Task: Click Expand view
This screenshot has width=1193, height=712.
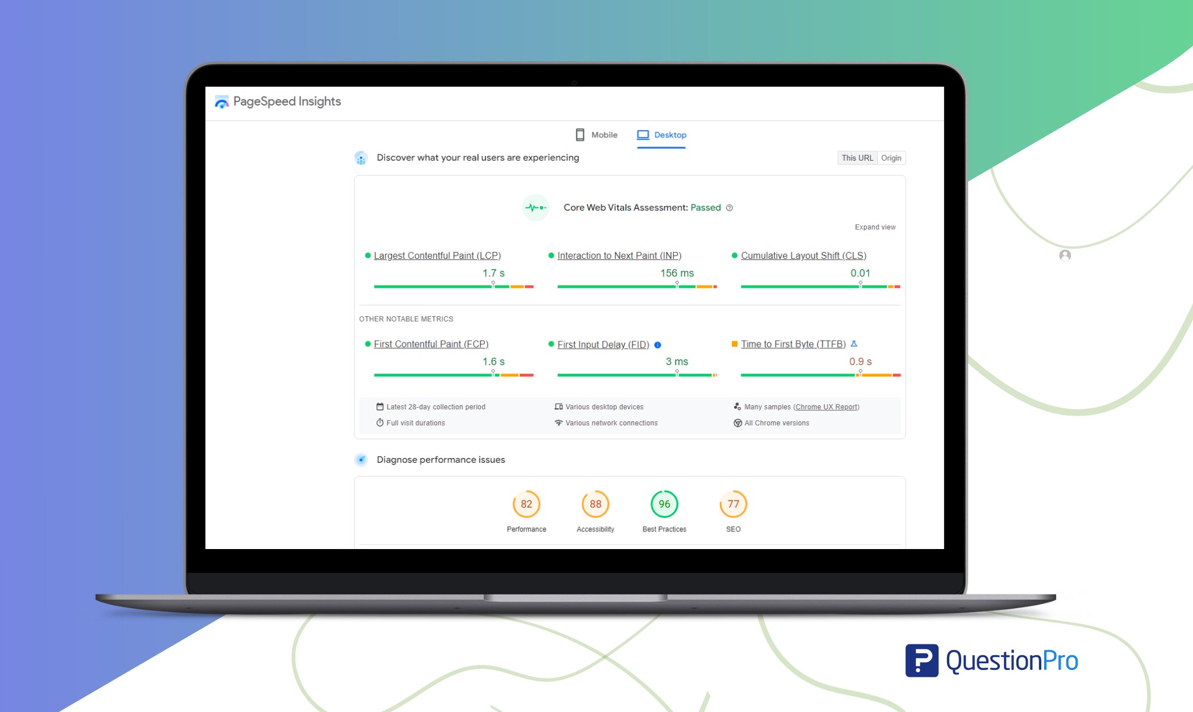Action: pos(875,227)
